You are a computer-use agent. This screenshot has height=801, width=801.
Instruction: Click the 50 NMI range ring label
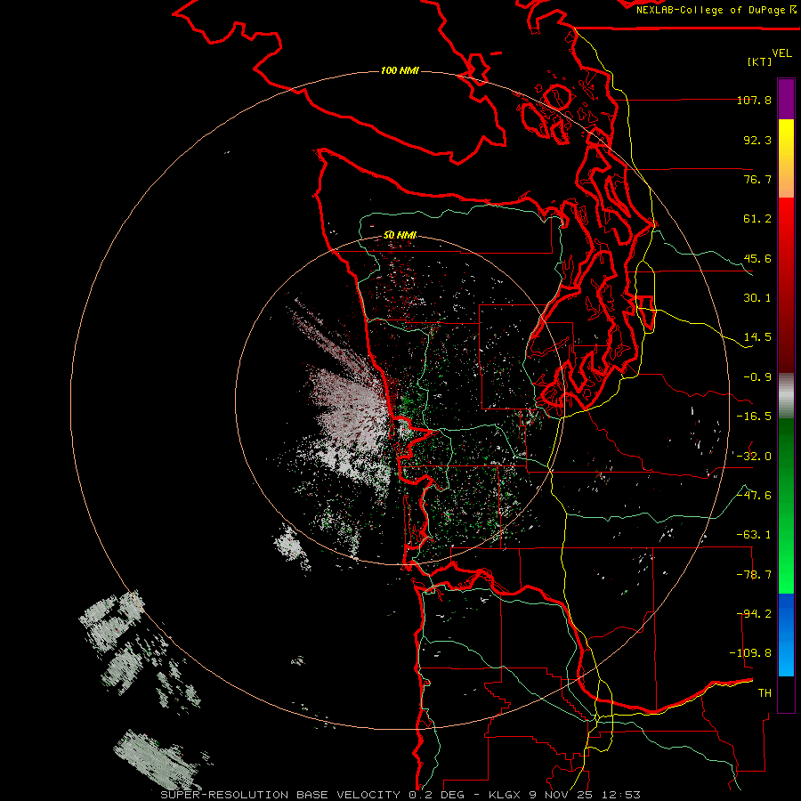(x=400, y=235)
